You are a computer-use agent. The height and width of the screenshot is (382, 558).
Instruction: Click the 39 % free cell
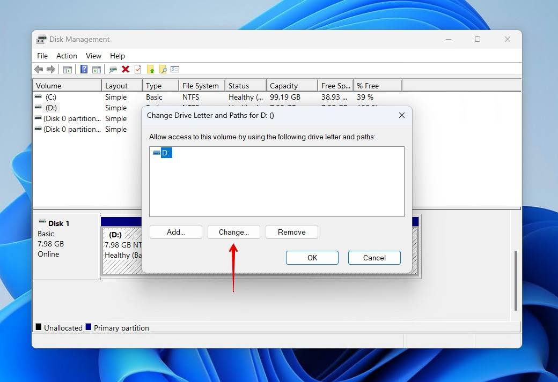coord(365,97)
